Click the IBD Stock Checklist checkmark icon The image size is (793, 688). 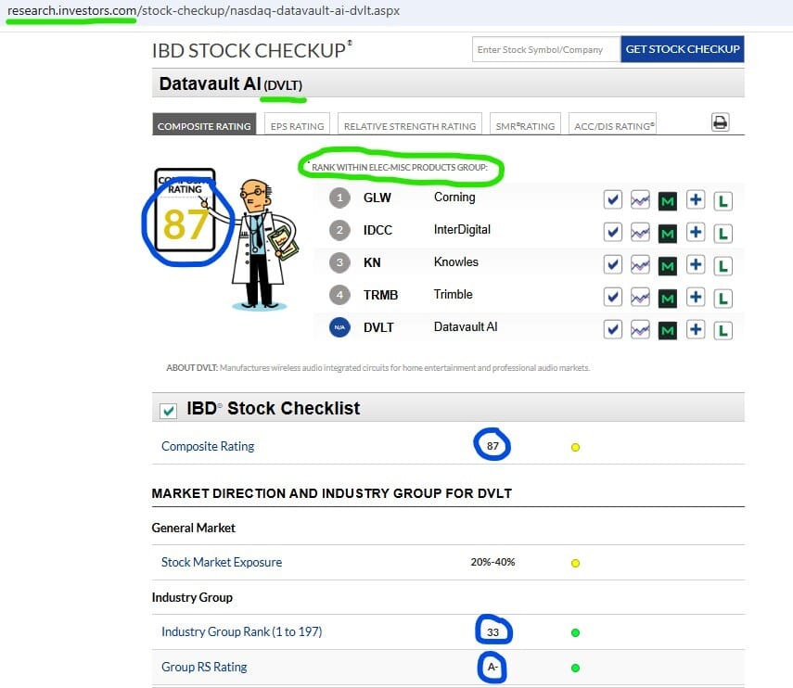[169, 411]
